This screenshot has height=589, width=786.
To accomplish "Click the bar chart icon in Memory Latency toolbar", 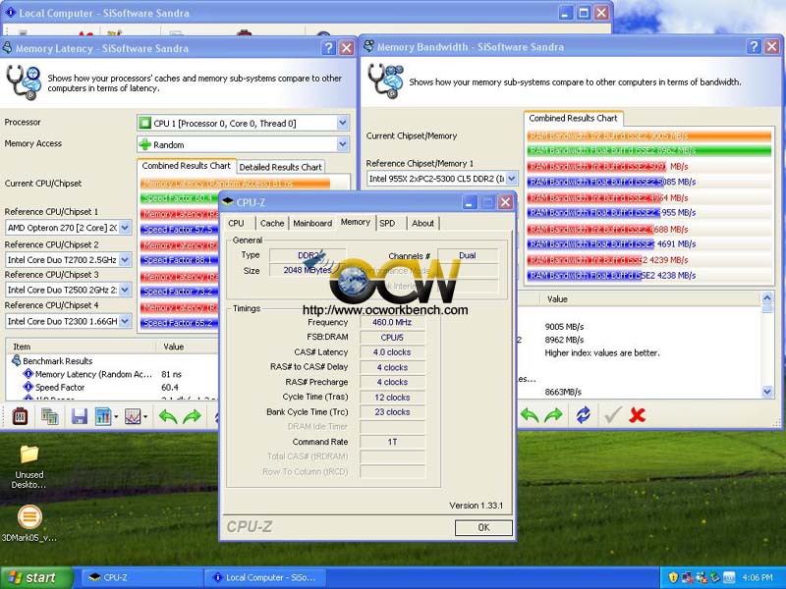I will click(x=103, y=415).
